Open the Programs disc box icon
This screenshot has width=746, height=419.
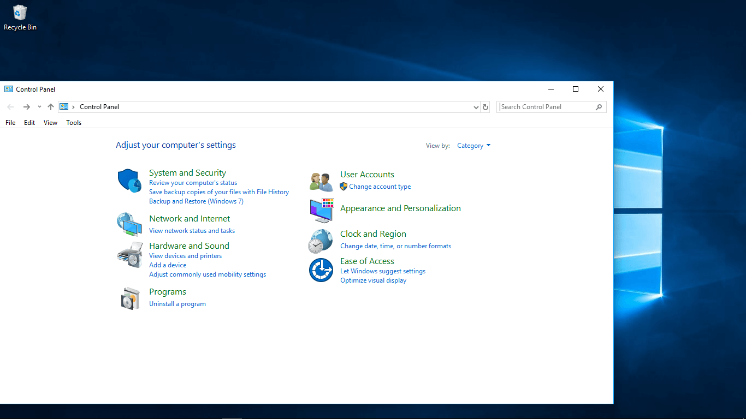click(129, 298)
